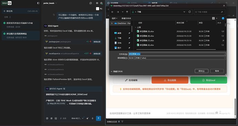Image resolution: width=238 pixels, height=126 pixels.
Task: Click the @ mention icon in chat input
Action: [47, 118]
